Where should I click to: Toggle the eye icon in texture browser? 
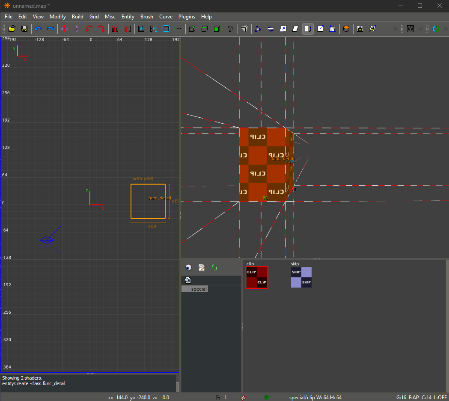point(188,267)
